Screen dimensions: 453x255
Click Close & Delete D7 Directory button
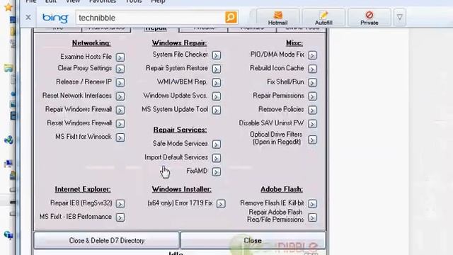107,240
